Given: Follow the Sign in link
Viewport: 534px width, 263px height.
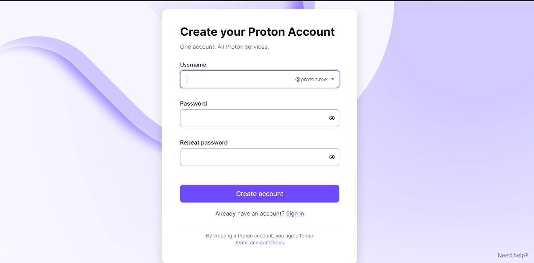Looking at the screenshot, I should 295,213.
